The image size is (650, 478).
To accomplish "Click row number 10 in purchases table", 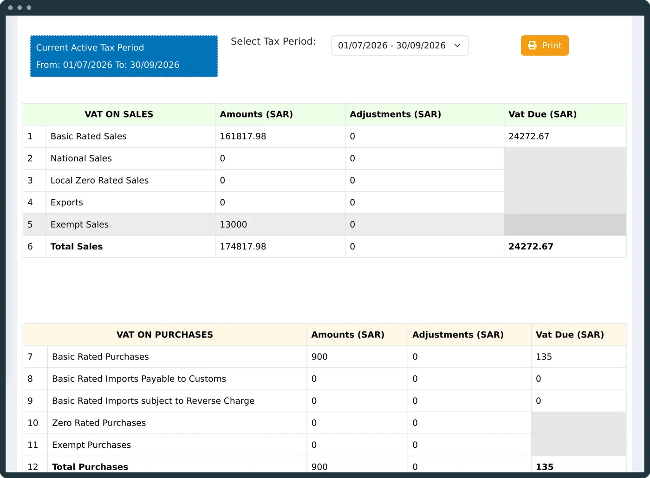I will (x=33, y=423).
